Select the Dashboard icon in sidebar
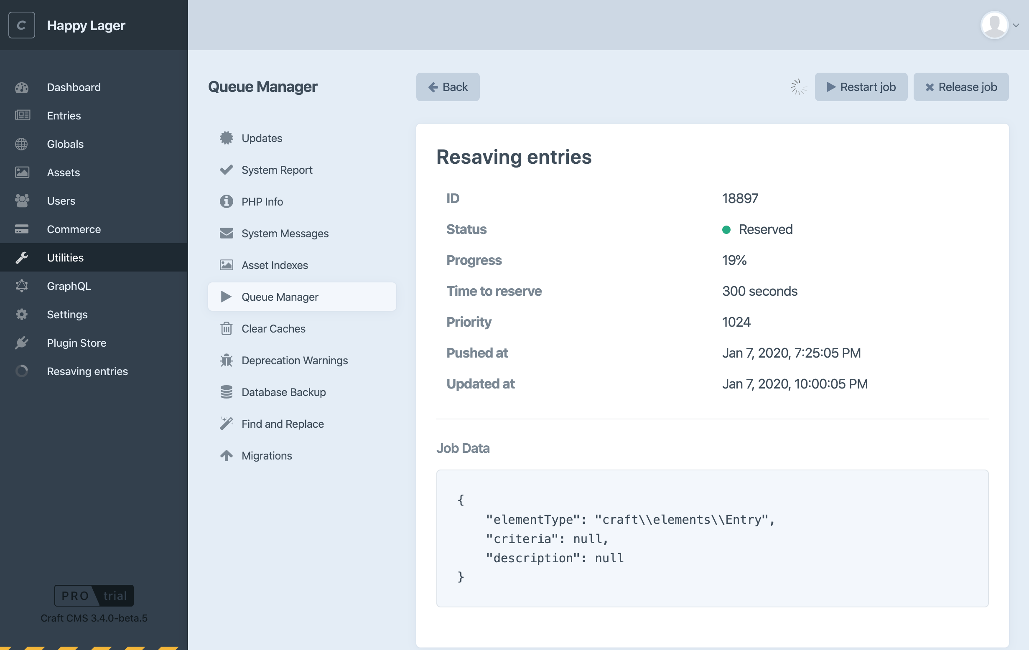Viewport: 1029px width, 650px height. [22, 87]
